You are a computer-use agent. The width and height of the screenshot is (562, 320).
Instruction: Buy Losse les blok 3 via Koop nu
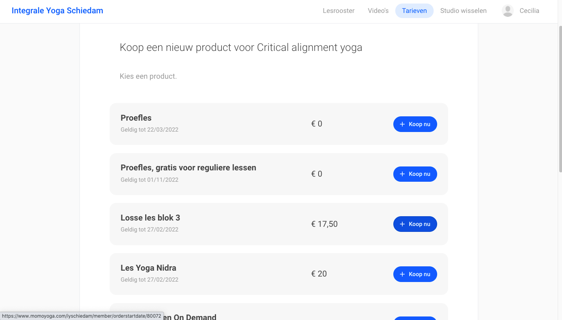click(x=415, y=224)
